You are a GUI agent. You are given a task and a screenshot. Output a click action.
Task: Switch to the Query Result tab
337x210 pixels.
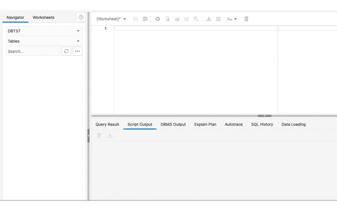[x=107, y=124]
